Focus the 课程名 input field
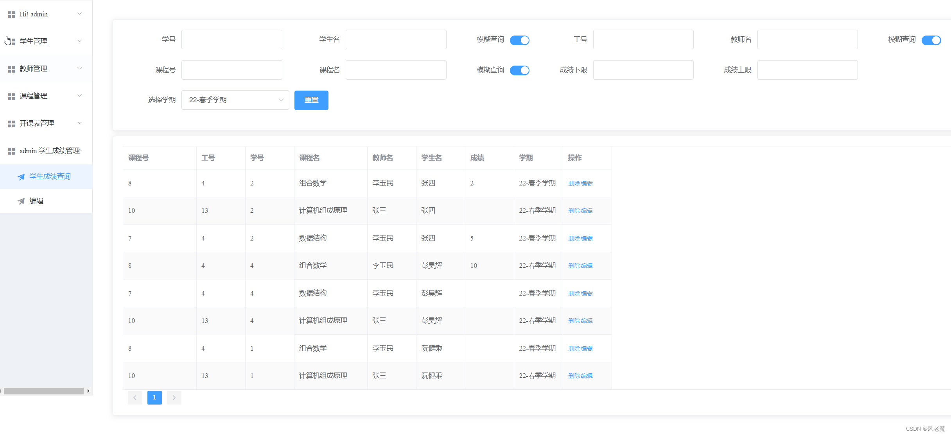 396,70
